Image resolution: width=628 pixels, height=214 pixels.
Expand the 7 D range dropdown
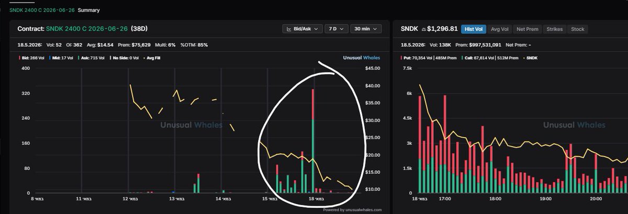coord(336,29)
